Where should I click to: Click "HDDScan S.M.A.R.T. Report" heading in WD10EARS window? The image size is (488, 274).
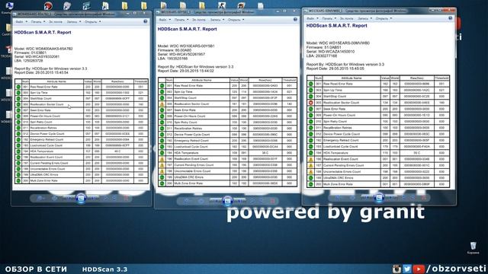coord(187,29)
